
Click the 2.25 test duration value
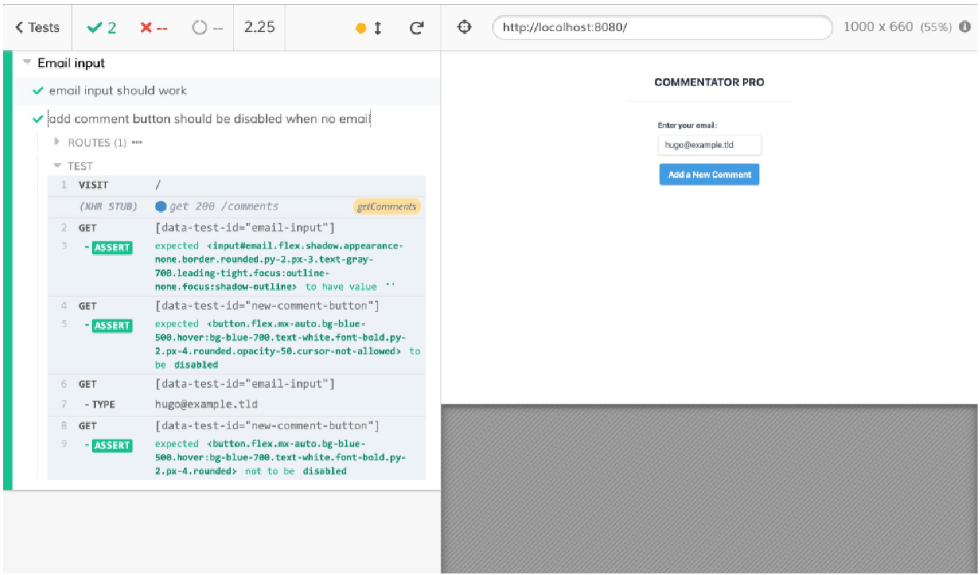260,27
